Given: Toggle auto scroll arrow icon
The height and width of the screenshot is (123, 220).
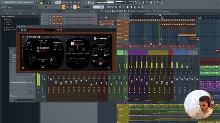Looking at the screenshot, I should (x=67, y=7).
